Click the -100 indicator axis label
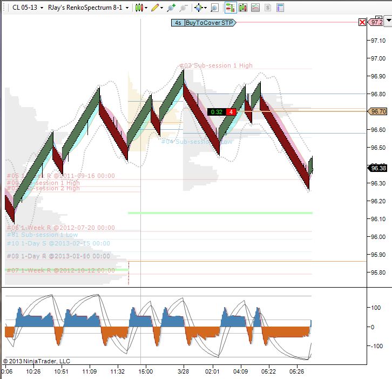This screenshot has width=392, height=379. (376, 346)
